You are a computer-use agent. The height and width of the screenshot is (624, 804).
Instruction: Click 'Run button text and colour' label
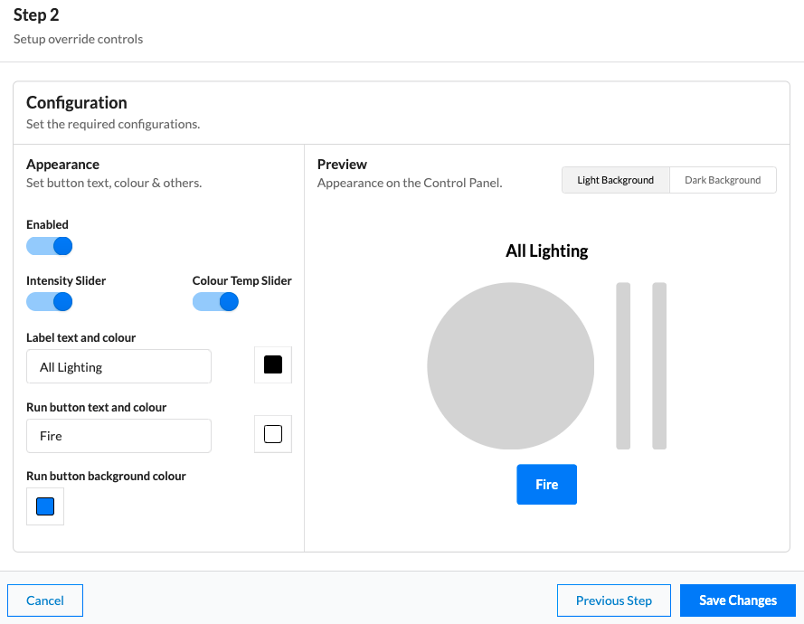click(97, 407)
